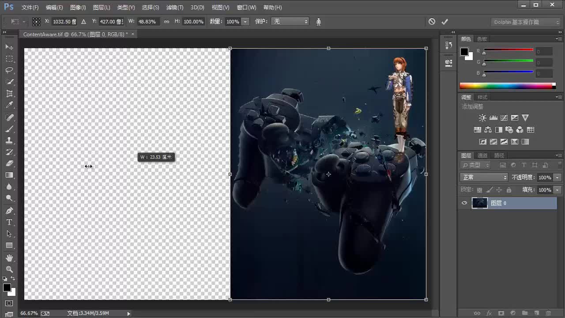
Task: Open the 滤镜 menu
Action: pos(174,7)
